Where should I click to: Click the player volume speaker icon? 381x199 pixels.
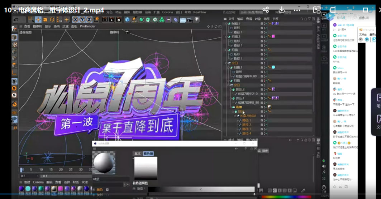coord(324,166)
